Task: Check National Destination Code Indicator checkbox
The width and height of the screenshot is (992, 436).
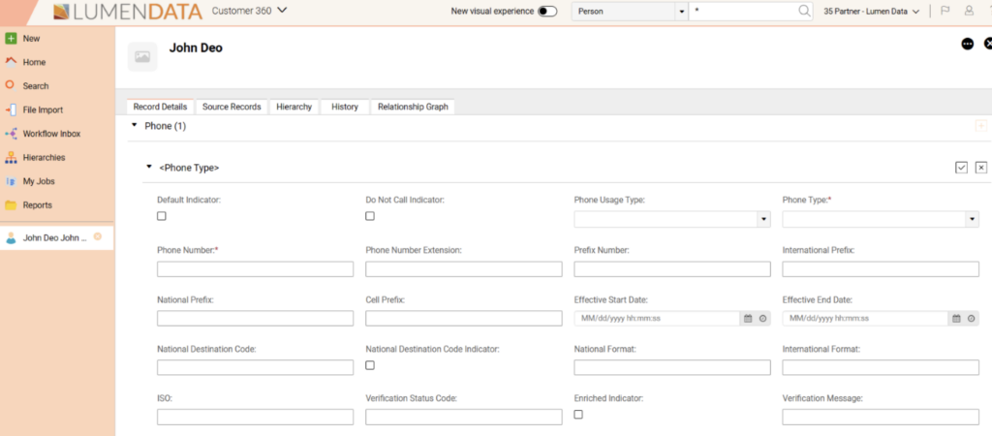Action: [370, 365]
